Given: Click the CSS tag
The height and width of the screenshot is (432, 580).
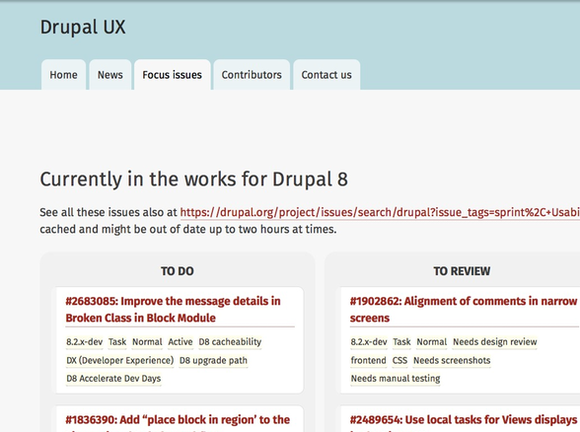Looking at the screenshot, I should 399,360.
